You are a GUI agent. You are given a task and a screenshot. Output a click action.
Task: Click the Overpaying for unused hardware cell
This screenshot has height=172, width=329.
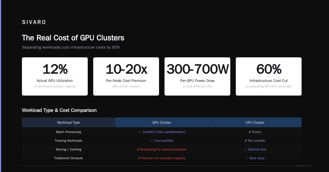point(162,149)
